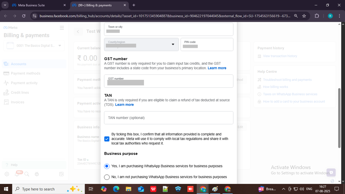Open the WPS Office taskbar icon
The image size is (345, 194).
153,189
